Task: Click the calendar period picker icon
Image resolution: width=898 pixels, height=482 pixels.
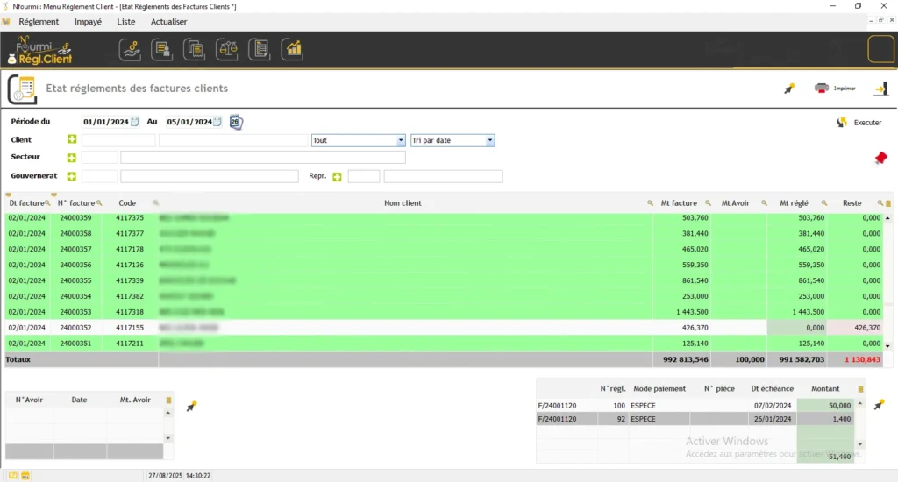Action: pos(235,122)
